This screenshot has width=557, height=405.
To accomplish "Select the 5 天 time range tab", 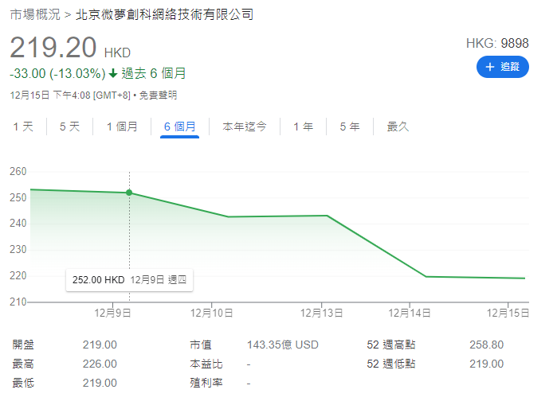I will point(69,127).
